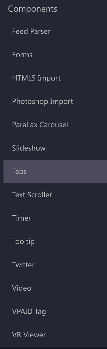Jump to the Text Scroller page
The image size is (107, 349).
tap(55, 195)
